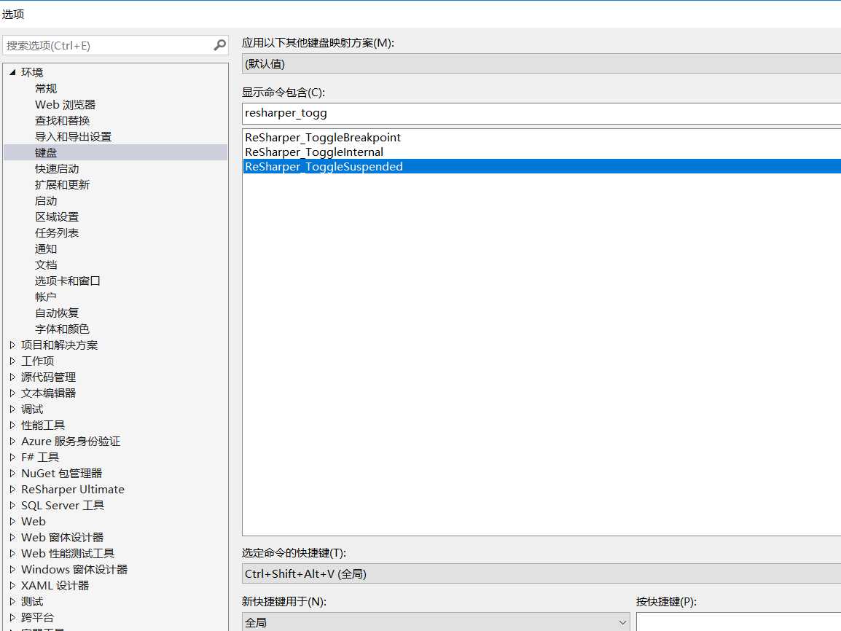Expand Web 窗体设计器 node
The height and width of the screenshot is (631, 841).
coord(12,538)
